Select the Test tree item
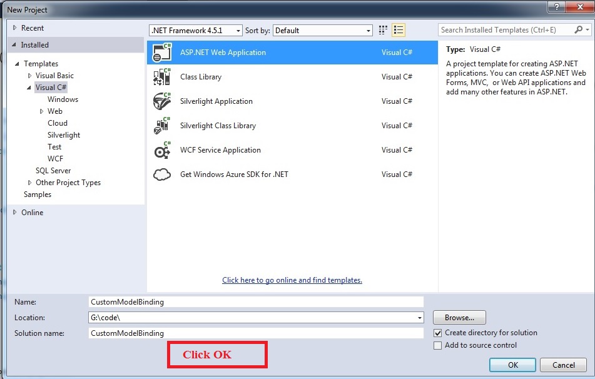Image resolution: width=595 pixels, height=379 pixels. 54,147
